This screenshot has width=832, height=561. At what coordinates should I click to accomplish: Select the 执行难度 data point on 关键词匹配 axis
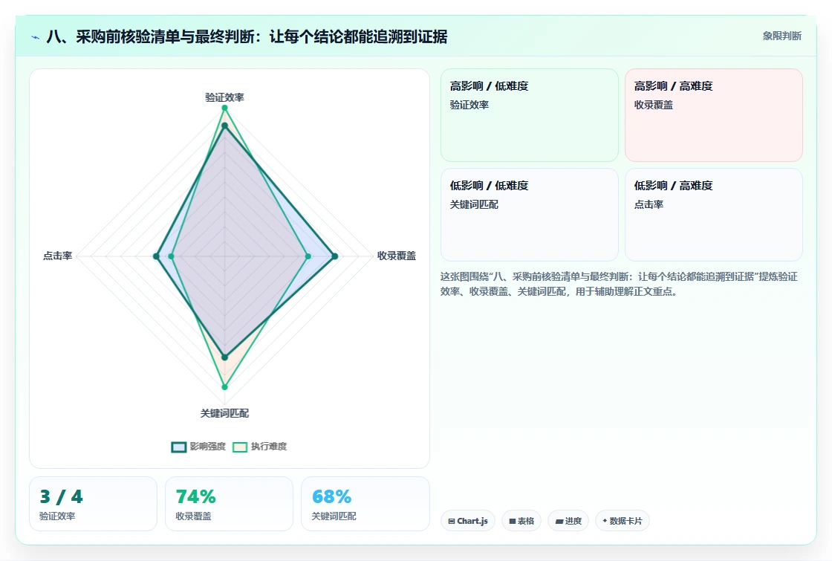click(x=224, y=387)
